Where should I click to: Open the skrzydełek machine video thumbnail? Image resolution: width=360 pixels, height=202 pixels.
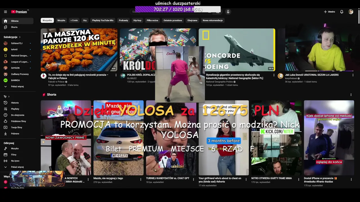coord(79,50)
